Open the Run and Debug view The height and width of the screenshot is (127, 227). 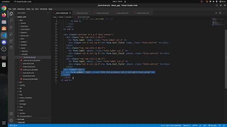11,34
